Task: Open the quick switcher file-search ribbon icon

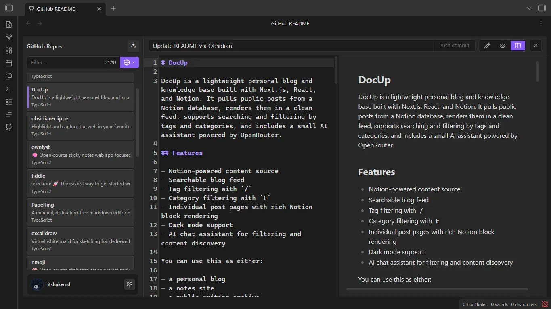Action: point(9,25)
